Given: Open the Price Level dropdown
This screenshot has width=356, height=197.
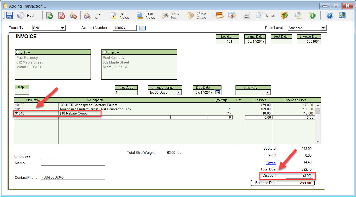Looking at the screenshot, I should point(323,28).
